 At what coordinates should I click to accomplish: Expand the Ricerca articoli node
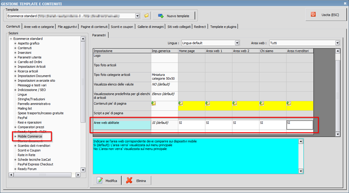click(x=15, y=71)
